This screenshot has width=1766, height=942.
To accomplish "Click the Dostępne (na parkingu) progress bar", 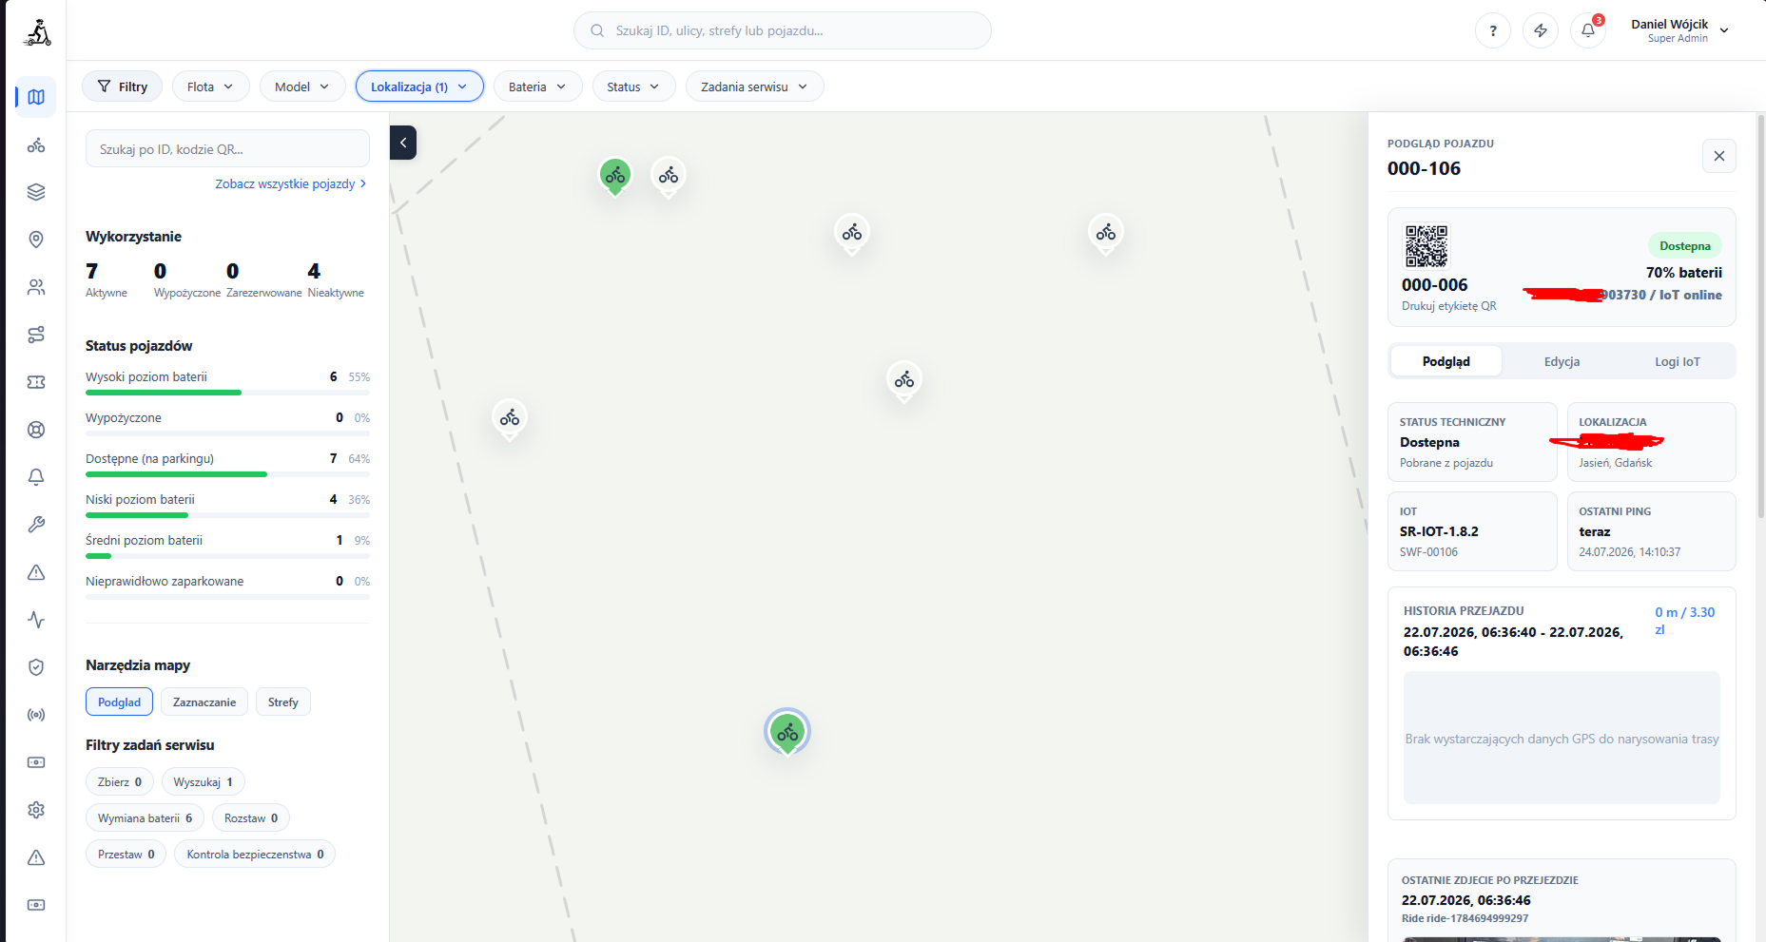I will pyautogui.click(x=227, y=474).
